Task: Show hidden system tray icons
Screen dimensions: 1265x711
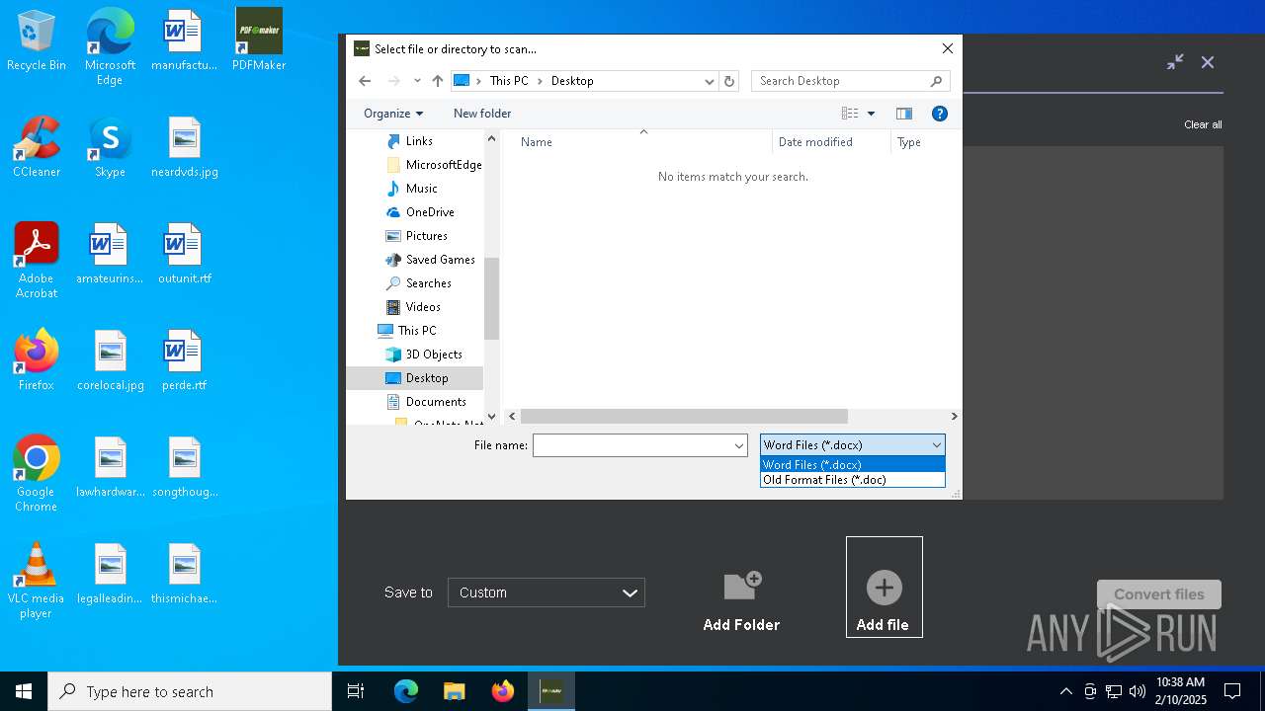Action: (1065, 691)
